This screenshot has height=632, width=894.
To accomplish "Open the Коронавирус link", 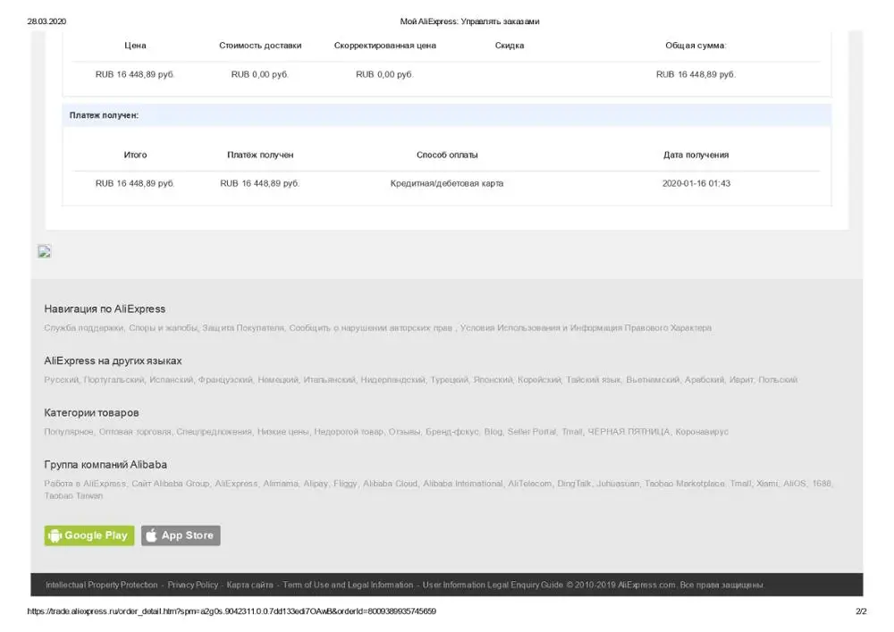I will point(702,432).
